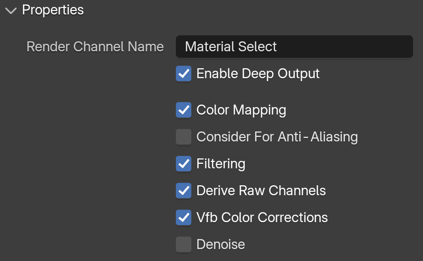Enable the Denoise checkbox
The width and height of the screenshot is (423, 261).
click(184, 245)
